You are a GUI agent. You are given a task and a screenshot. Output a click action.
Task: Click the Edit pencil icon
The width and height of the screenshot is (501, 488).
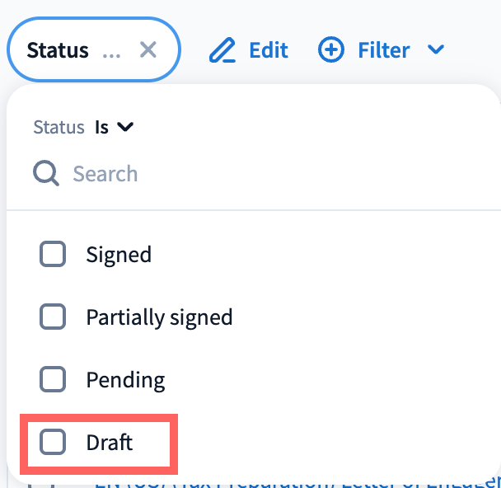tap(222, 50)
